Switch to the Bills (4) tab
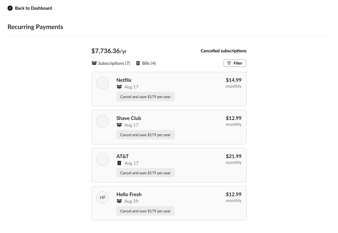Image resolution: width=338 pixels, height=233 pixels. click(146, 63)
